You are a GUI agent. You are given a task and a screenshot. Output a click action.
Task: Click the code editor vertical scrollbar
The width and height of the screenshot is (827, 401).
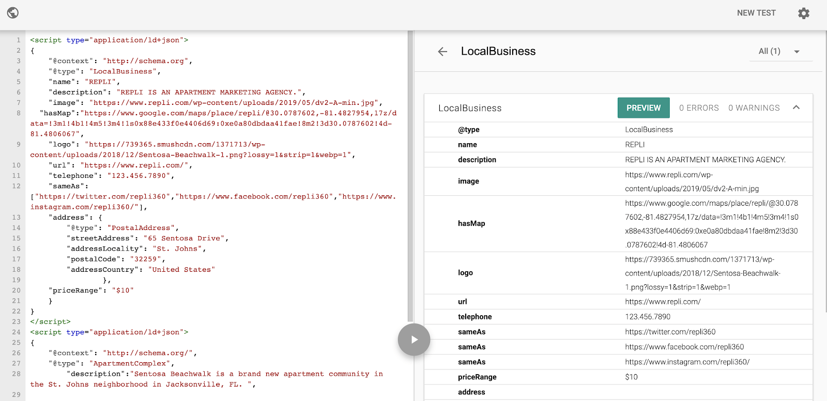pos(410,176)
